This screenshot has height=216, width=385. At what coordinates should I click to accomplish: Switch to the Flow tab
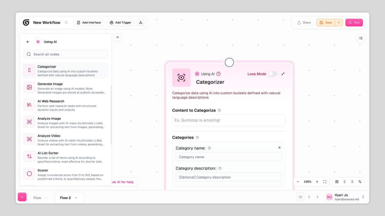(37, 198)
